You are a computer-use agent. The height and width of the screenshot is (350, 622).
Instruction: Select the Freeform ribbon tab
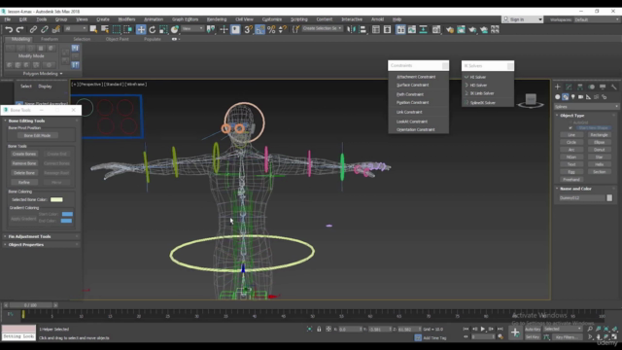click(50, 39)
